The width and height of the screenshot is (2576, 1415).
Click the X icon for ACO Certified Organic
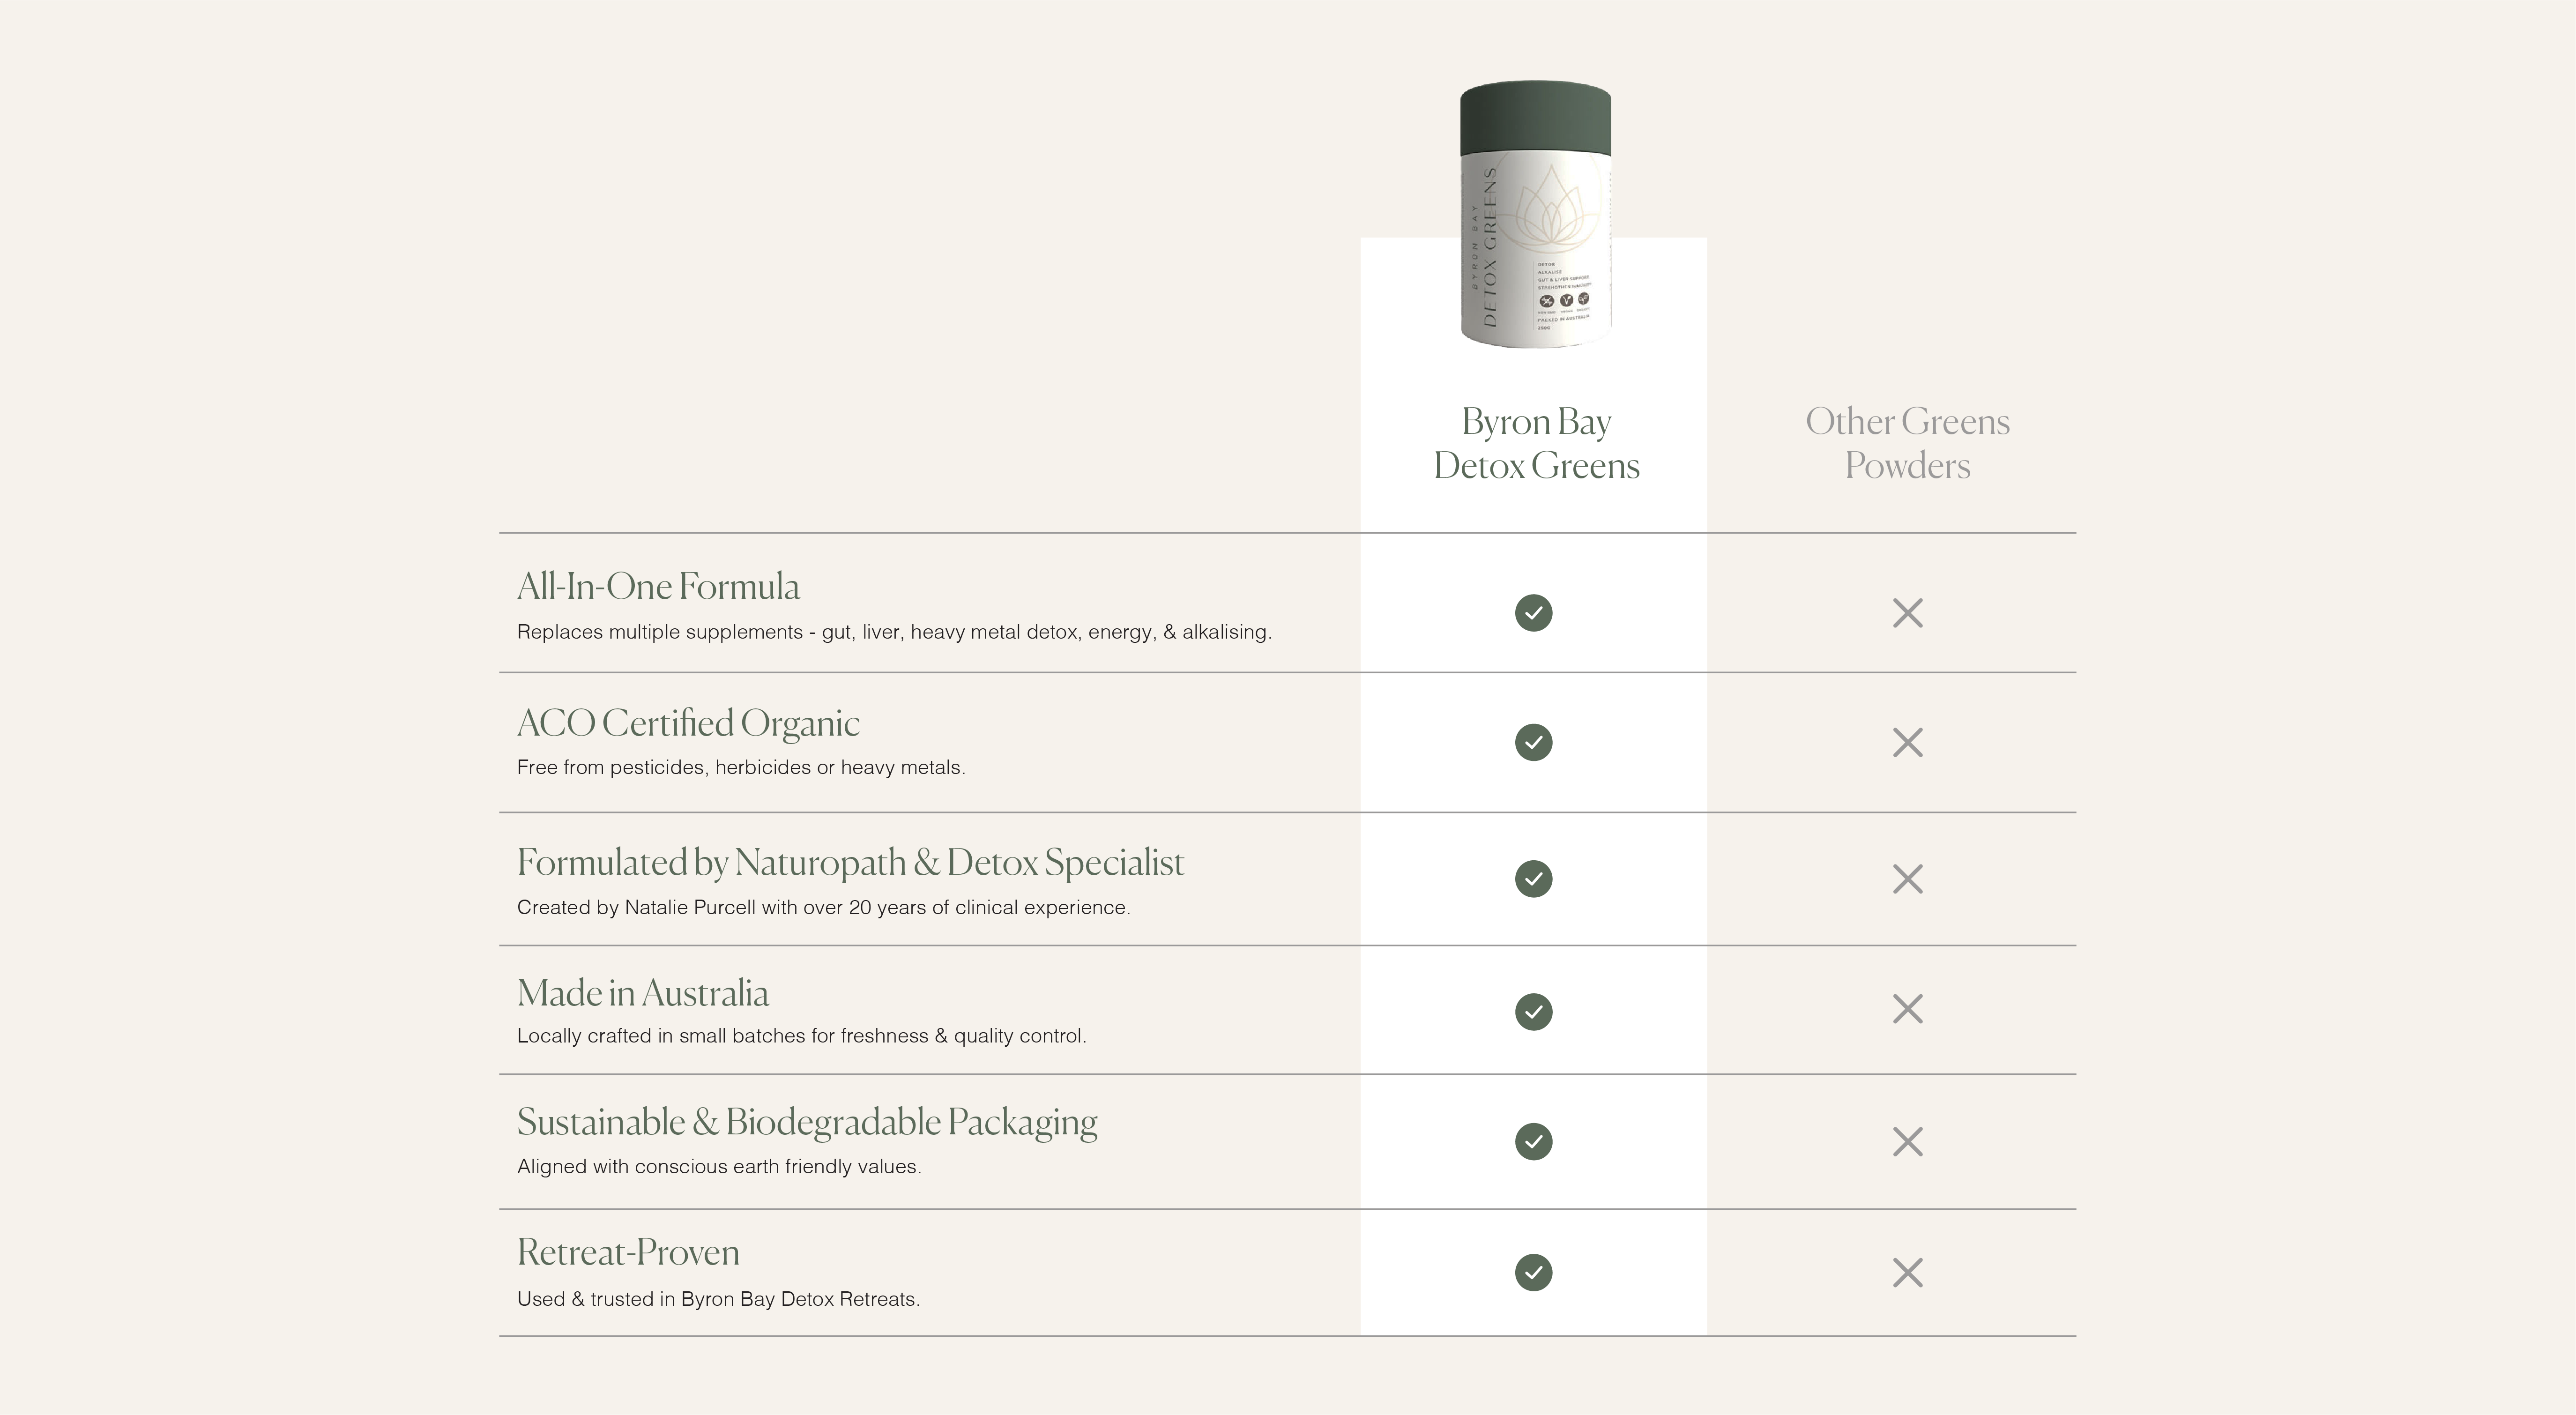[x=1907, y=743]
